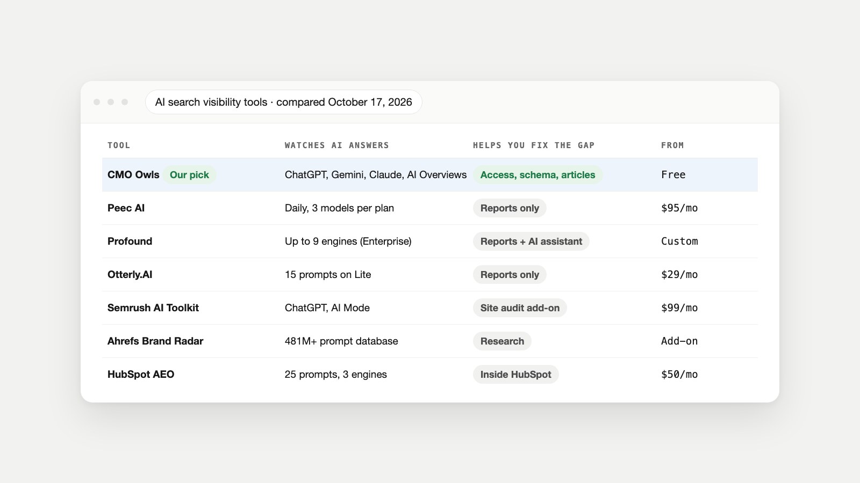Viewport: 860px width, 483px height.
Task: Select the "Free" price for CMO Owls
Action: point(673,175)
